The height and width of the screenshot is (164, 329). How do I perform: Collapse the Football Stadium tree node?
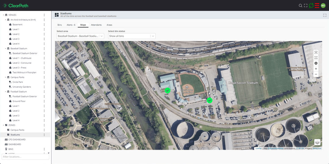6,92
